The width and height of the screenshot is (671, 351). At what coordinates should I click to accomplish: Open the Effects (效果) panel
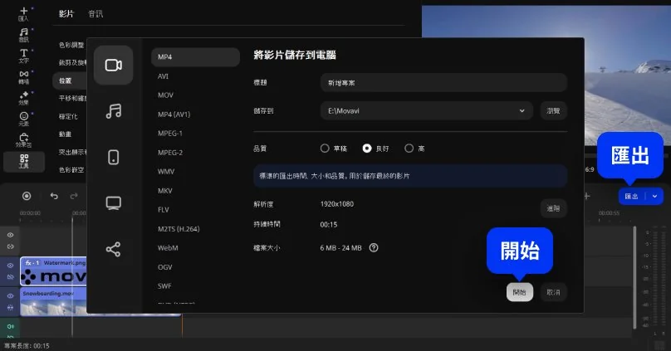tap(23, 98)
